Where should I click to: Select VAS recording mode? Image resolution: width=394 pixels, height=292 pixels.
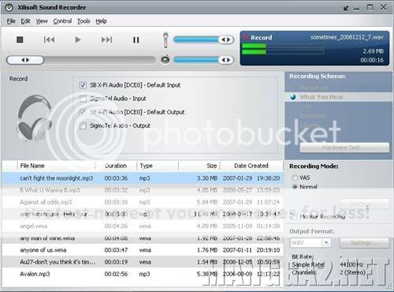tap(295, 178)
